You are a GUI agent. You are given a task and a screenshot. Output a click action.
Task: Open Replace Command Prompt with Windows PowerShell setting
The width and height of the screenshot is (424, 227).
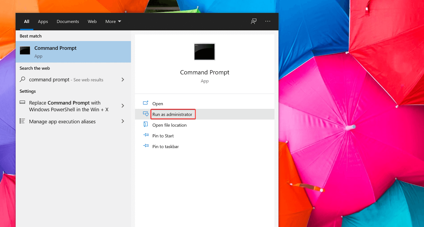pos(73,106)
